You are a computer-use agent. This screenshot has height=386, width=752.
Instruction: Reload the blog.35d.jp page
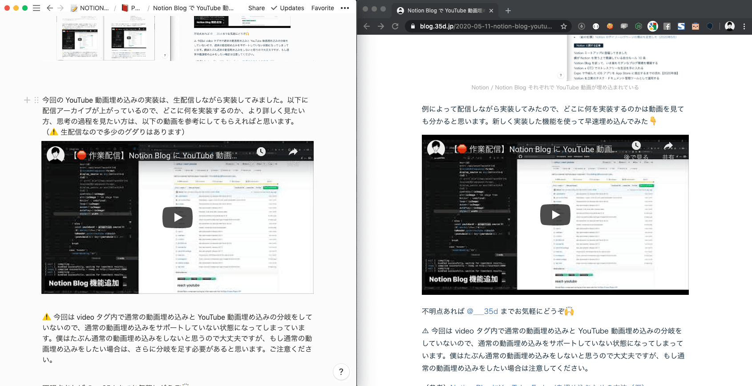(395, 26)
